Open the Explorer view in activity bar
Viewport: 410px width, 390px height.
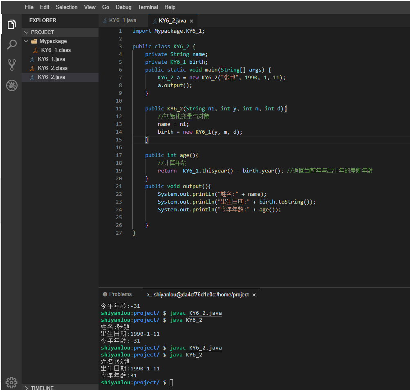click(11, 25)
